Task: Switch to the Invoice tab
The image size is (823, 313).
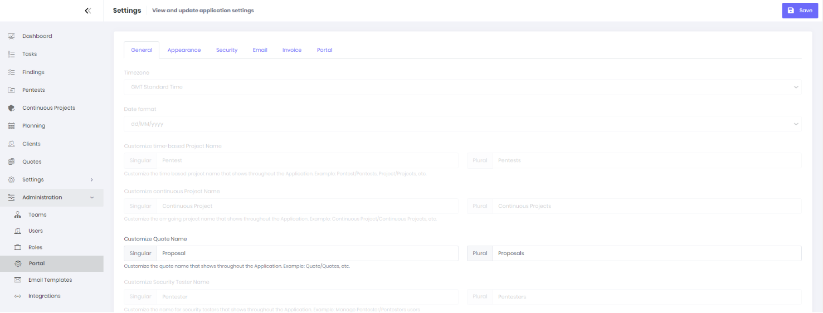Action: [x=292, y=50]
